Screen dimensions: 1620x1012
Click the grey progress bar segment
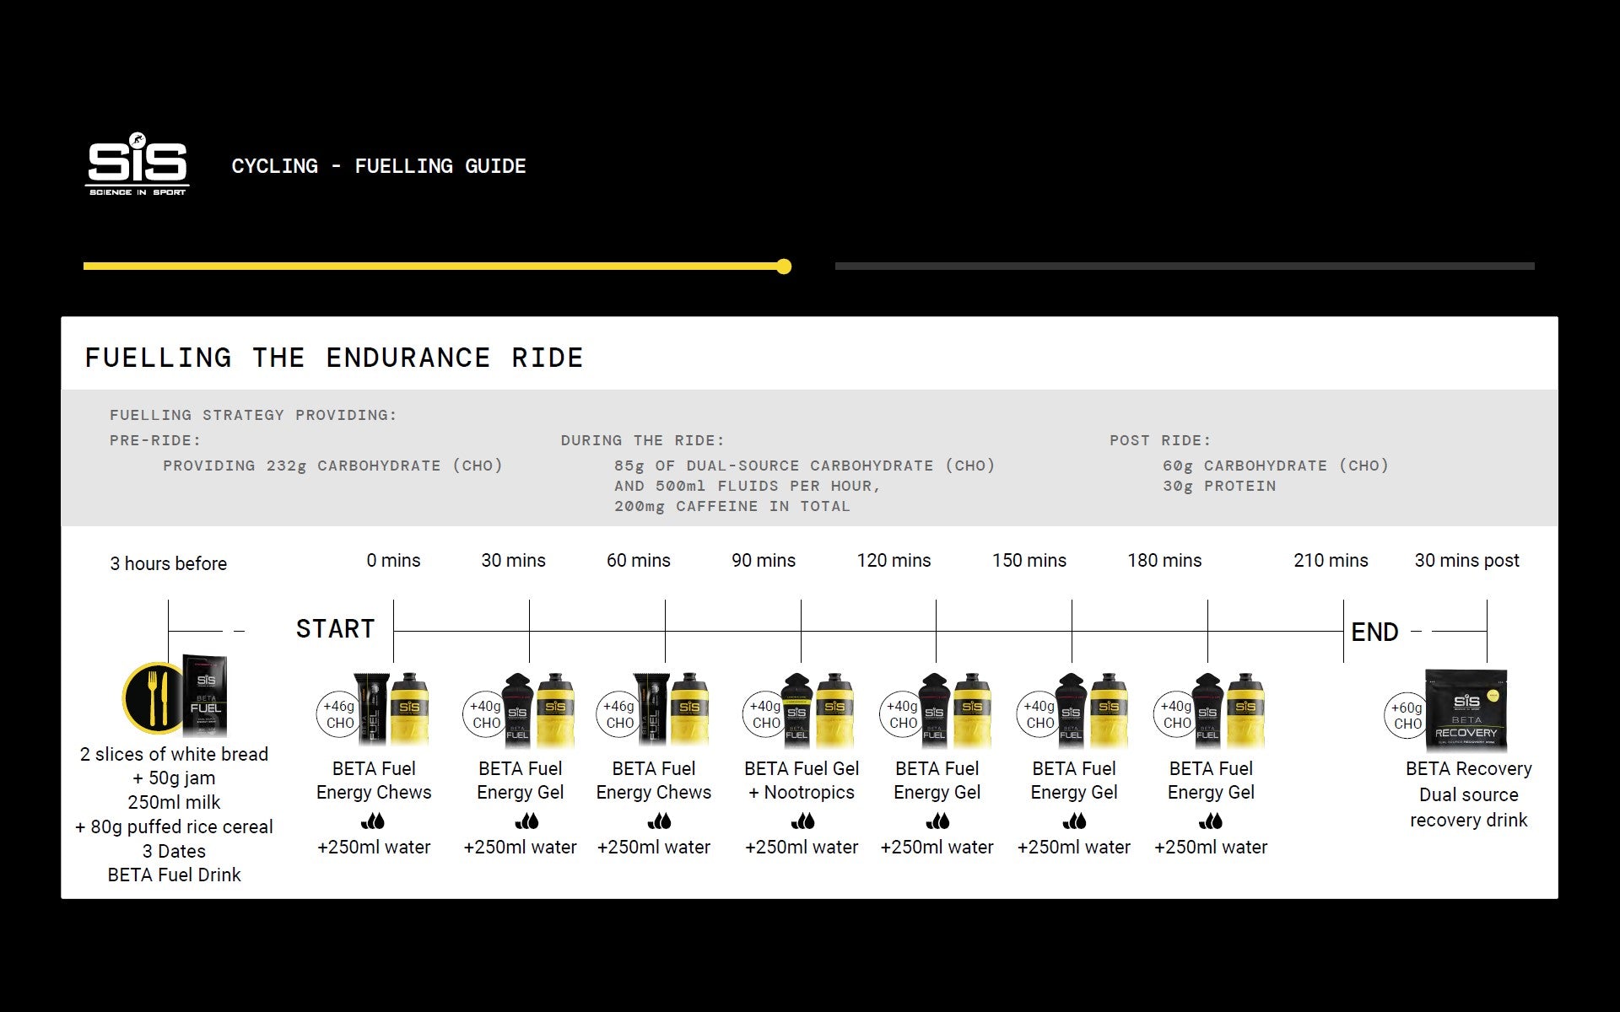tap(1184, 266)
